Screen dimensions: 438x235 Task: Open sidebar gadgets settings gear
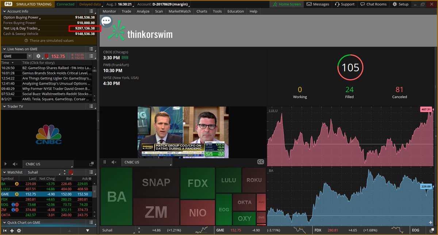19,231
